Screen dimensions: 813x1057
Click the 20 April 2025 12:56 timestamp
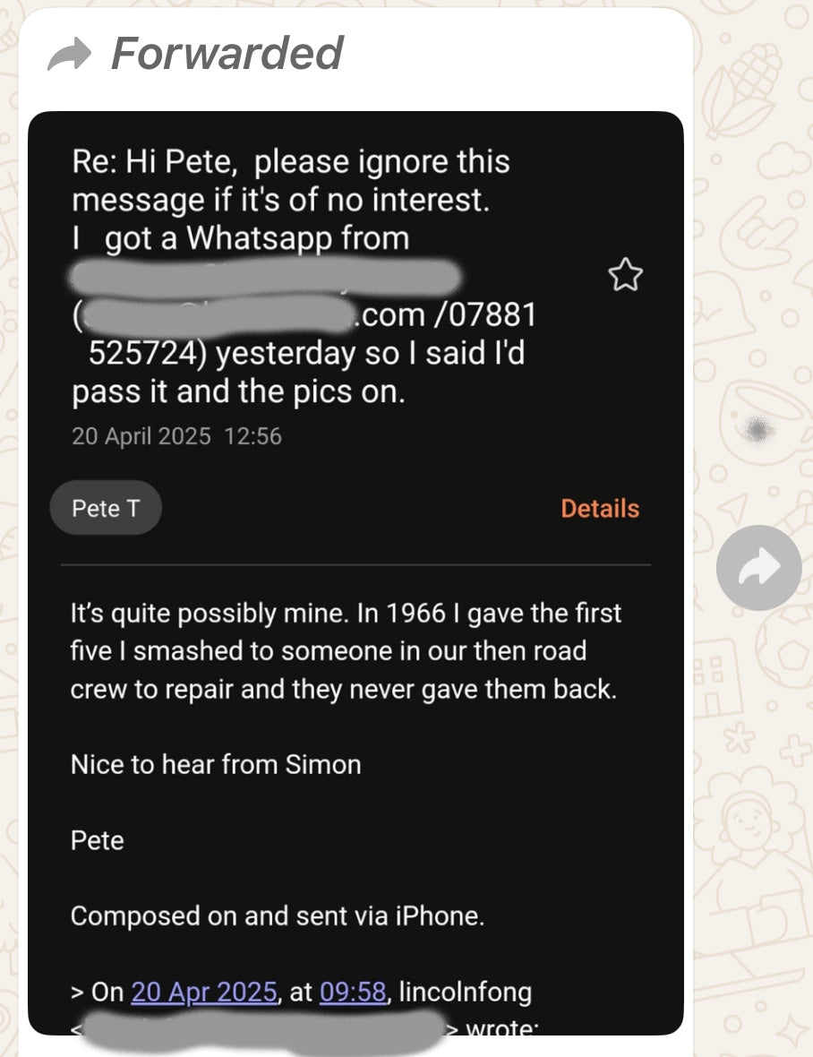pyautogui.click(x=176, y=436)
